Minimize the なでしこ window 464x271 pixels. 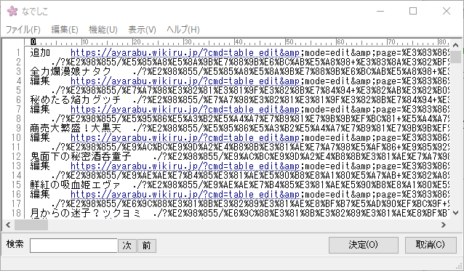click(380, 11)
